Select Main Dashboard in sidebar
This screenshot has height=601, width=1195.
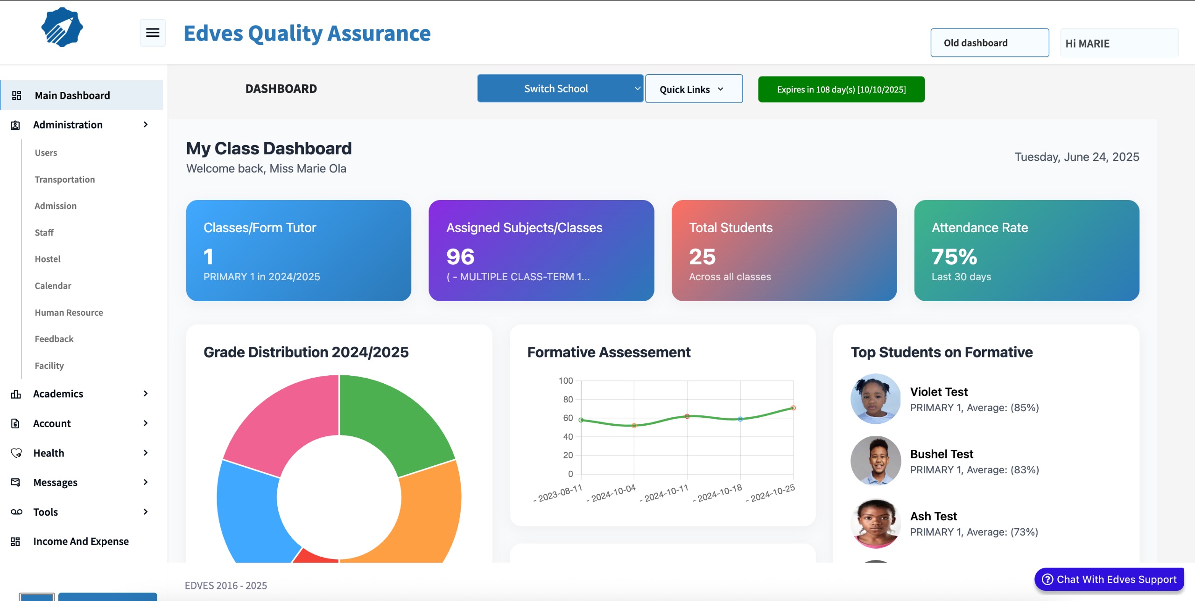[82, 95]
